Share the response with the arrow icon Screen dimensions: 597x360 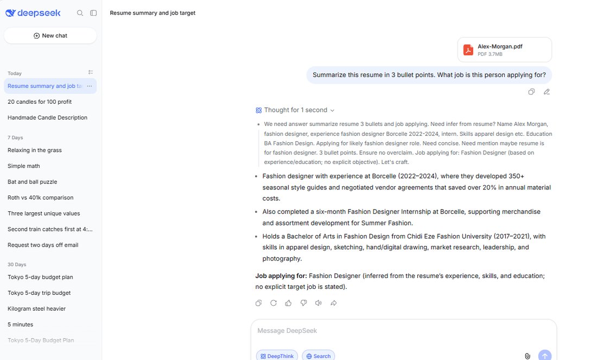pos(334,303)
